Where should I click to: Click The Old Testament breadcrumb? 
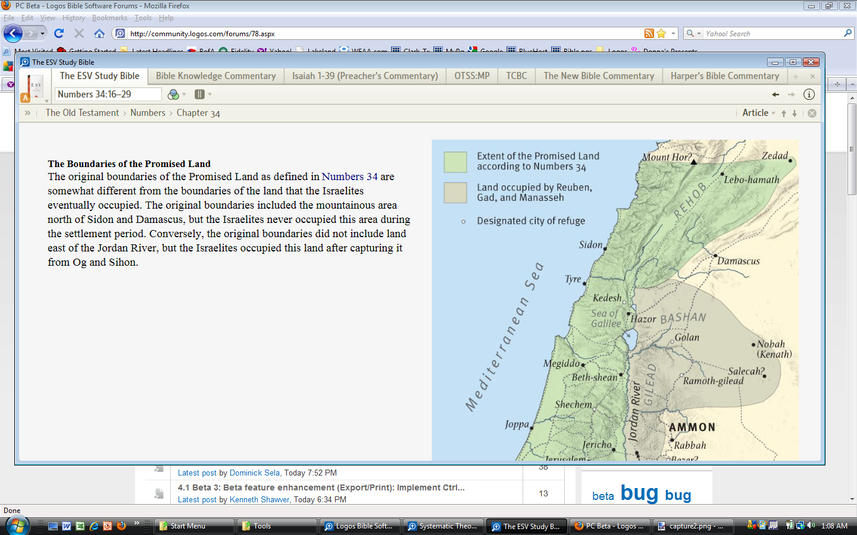(x=82, y=113)
